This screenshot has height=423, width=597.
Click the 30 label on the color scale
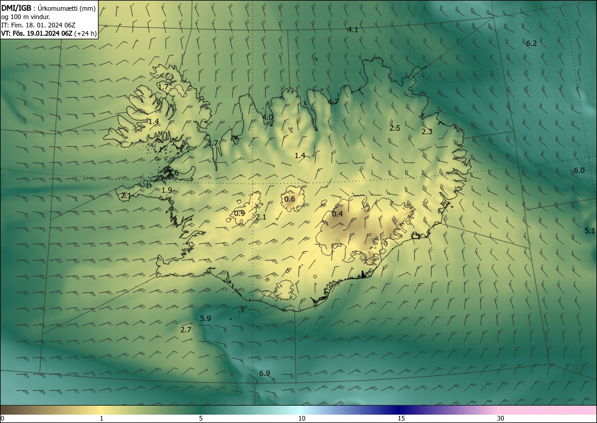501,418
